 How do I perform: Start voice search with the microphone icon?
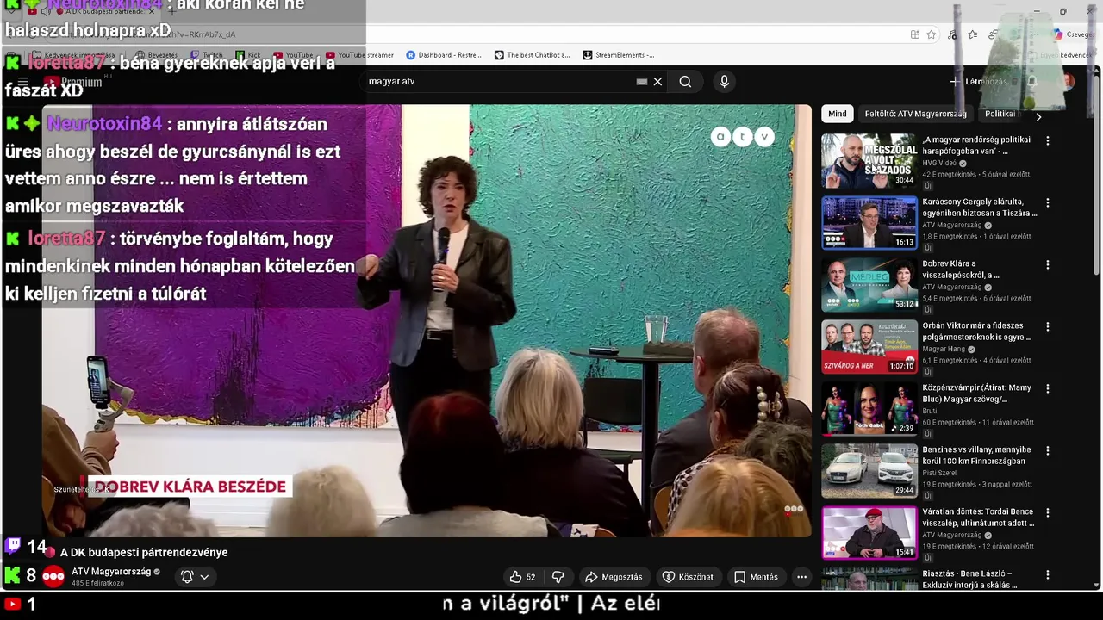pyautogui.click(x=724, y=81)
